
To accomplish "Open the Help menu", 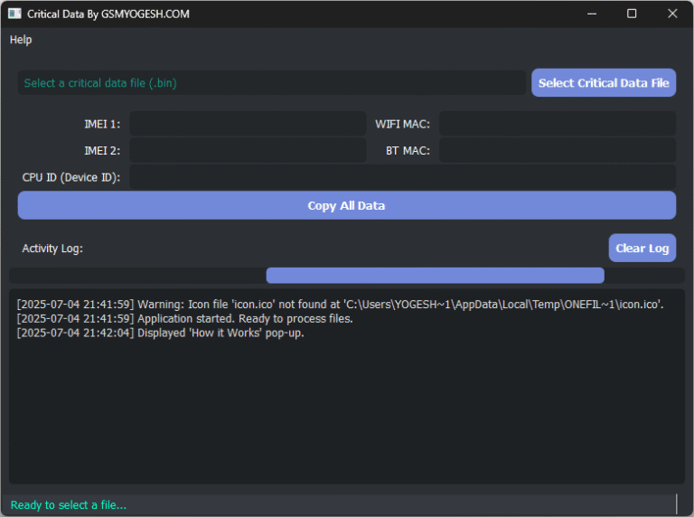I will [21, 40].
